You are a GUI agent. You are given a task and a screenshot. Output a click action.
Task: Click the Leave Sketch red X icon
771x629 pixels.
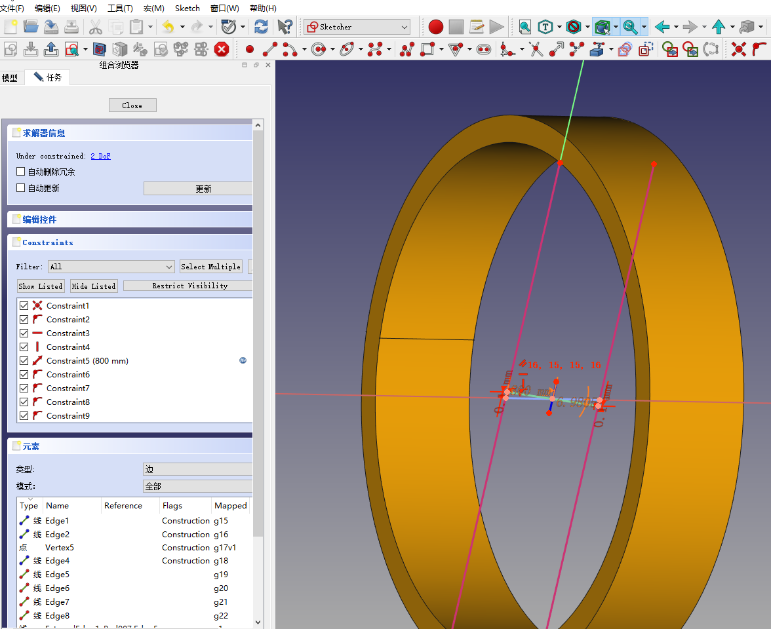pos(222,49)
